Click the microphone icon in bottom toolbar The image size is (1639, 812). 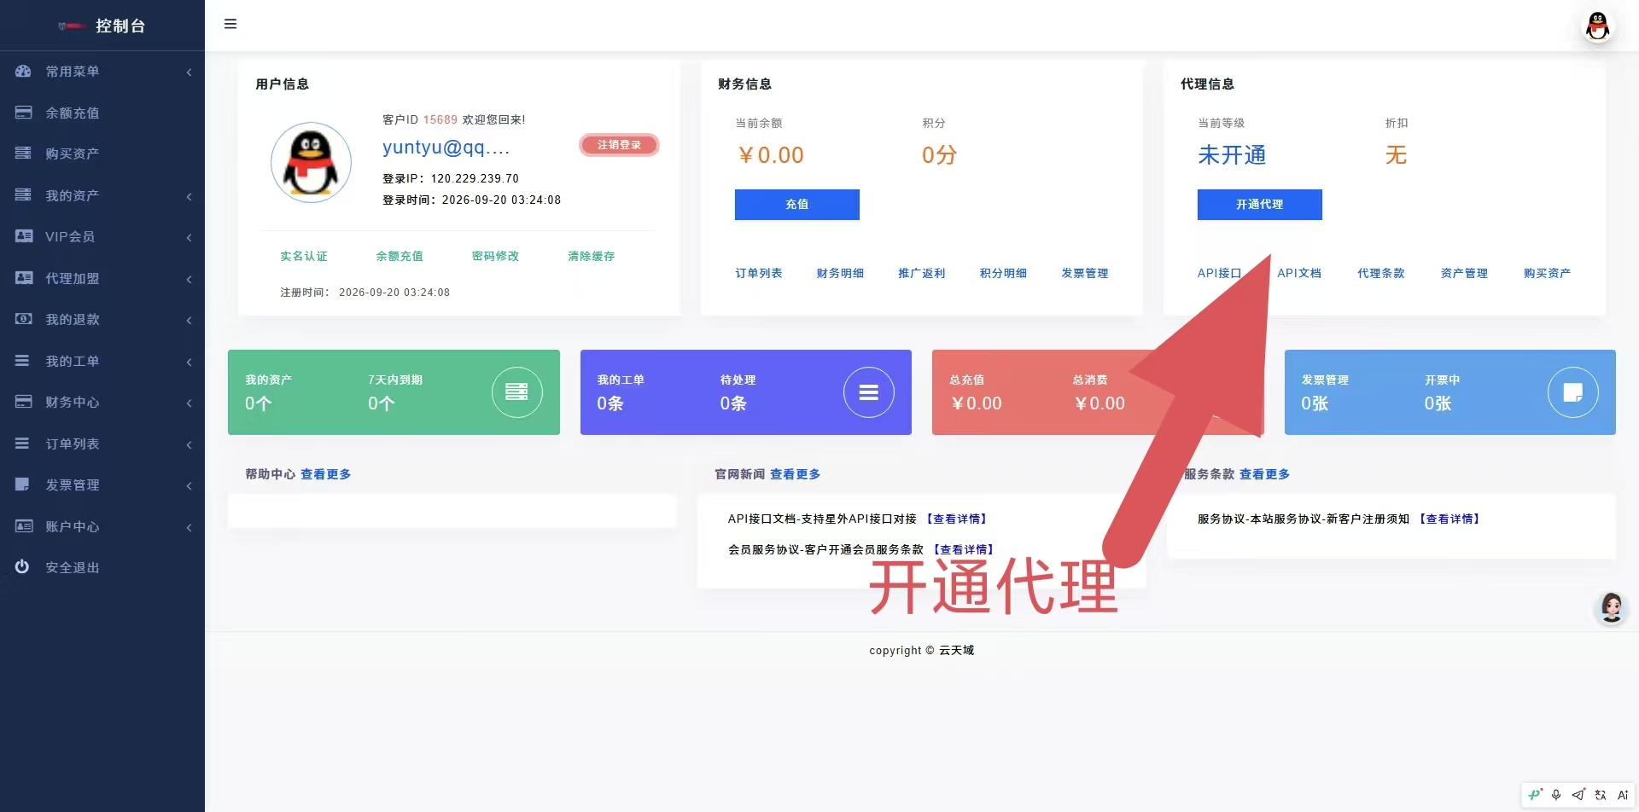[x=1556, y=795]
